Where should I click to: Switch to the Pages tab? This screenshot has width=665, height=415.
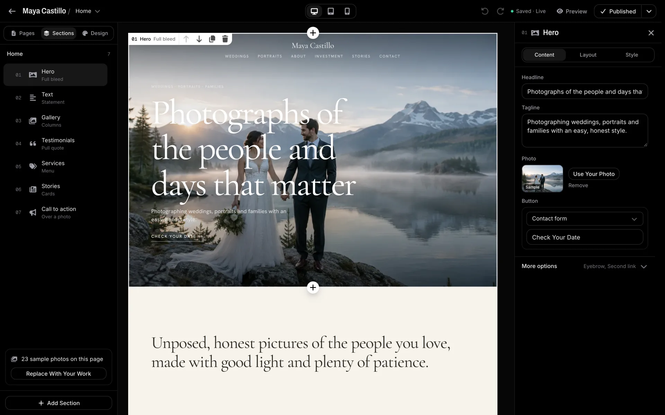pyautogui.click(x=23, y=33)
